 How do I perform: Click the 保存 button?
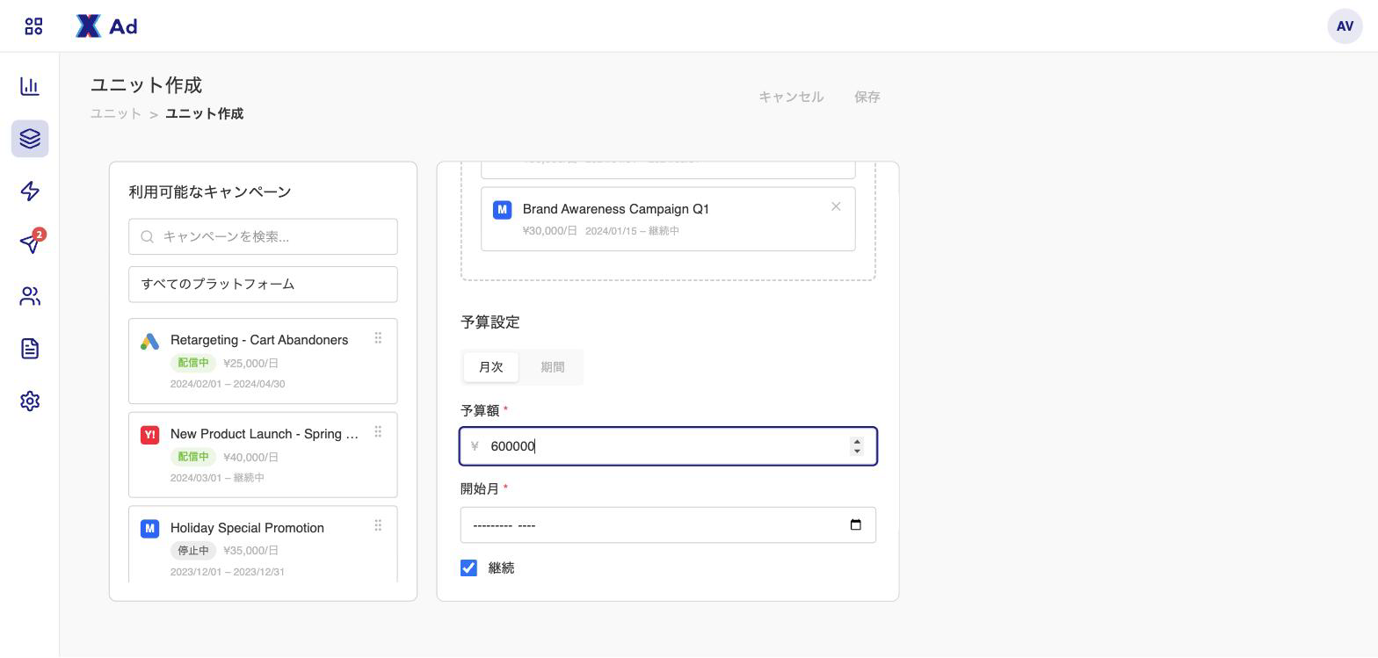[867, 97]
